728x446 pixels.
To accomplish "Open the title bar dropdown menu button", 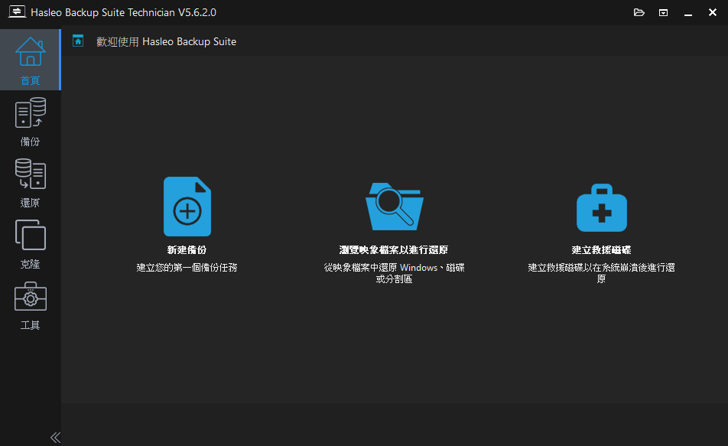I will pos(664,12).
